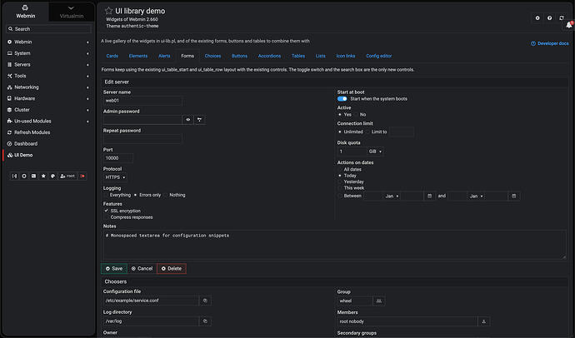Switch to the Elements tab

[x=138, y=56]
